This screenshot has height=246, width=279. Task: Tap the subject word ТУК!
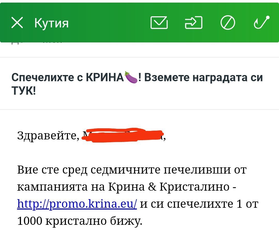click(24, 91)
